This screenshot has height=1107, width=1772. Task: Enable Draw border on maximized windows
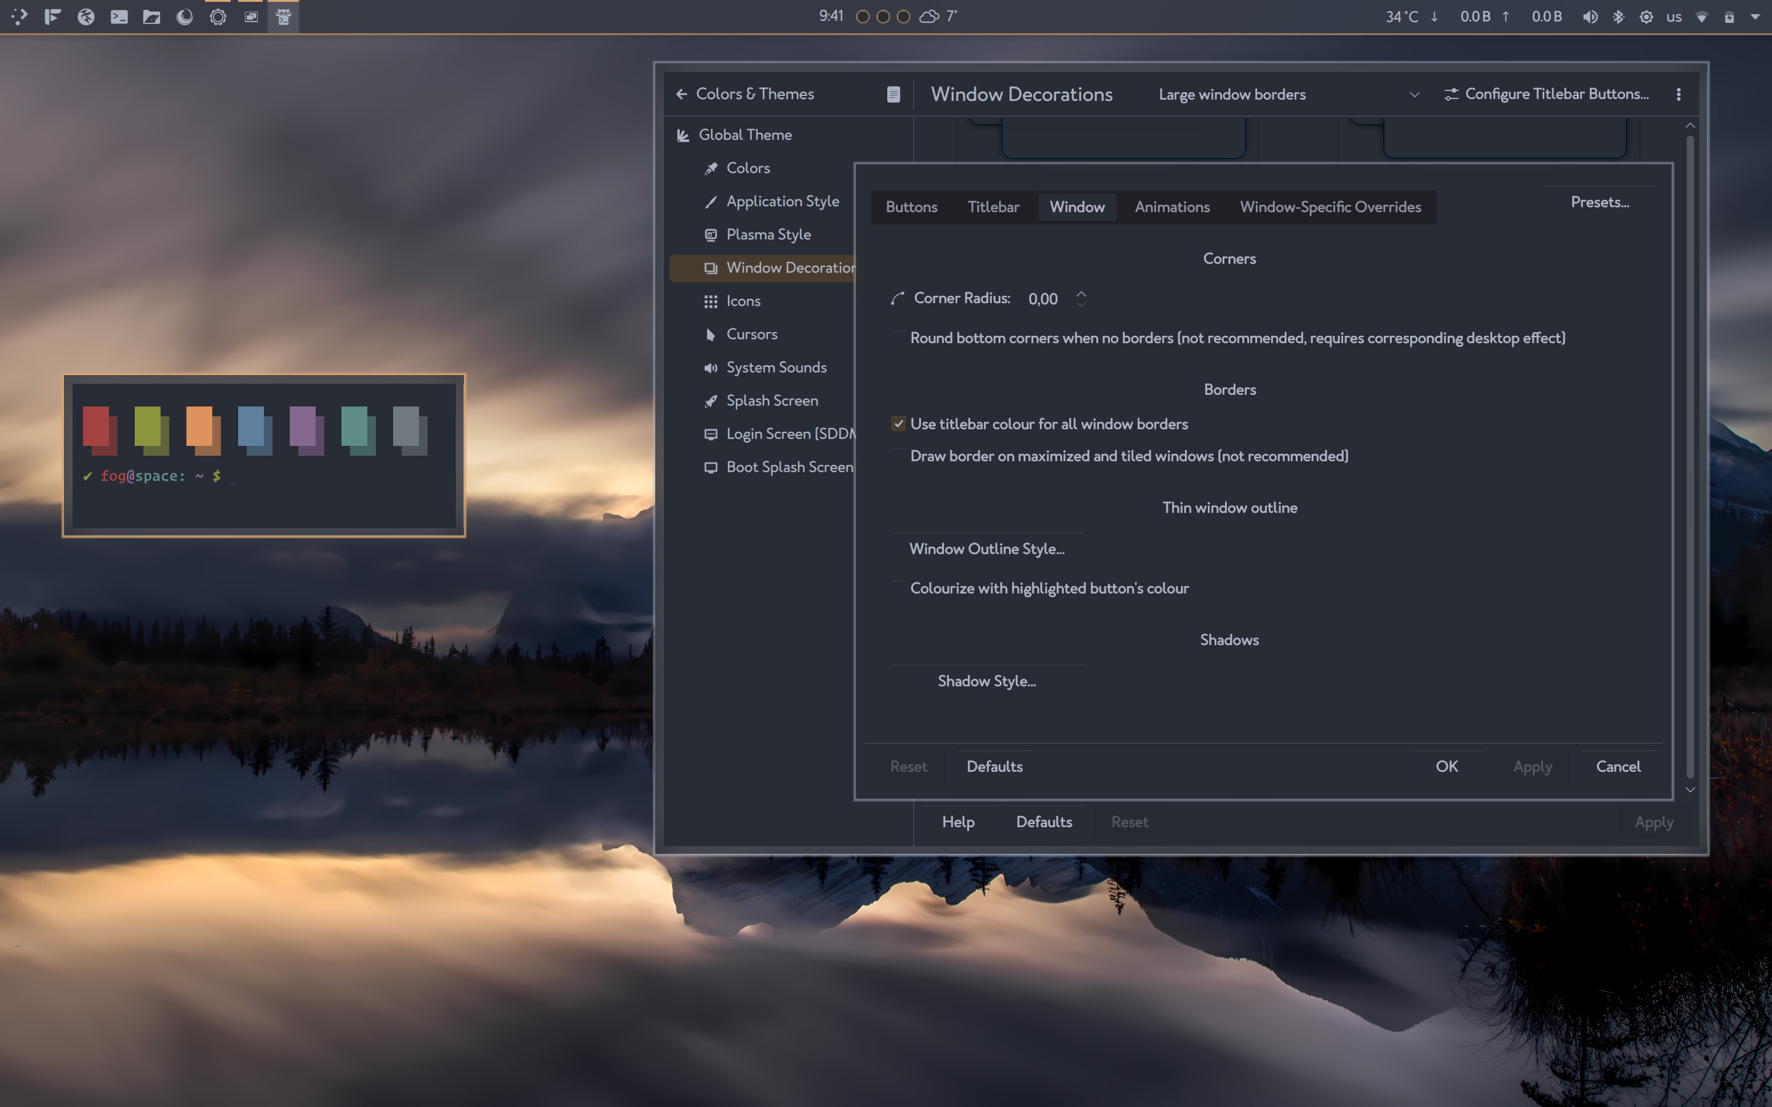[898, 456]
